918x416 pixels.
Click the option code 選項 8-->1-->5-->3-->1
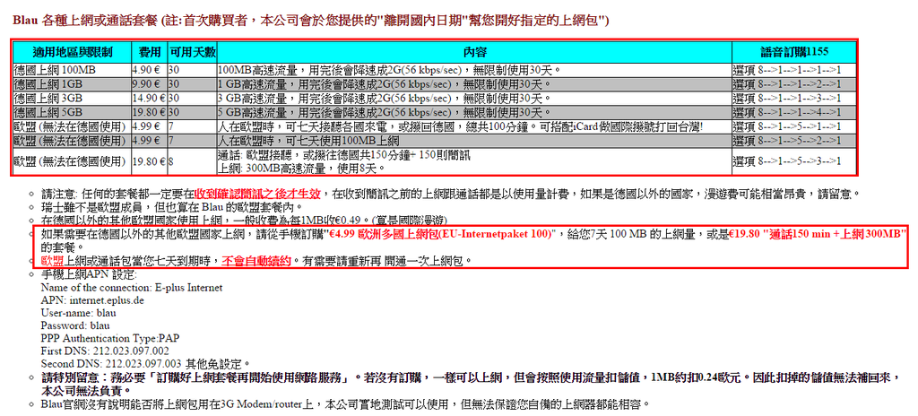point(787,161)
